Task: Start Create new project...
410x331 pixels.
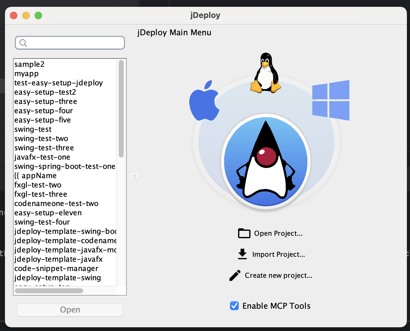Action: coord(271,275)
